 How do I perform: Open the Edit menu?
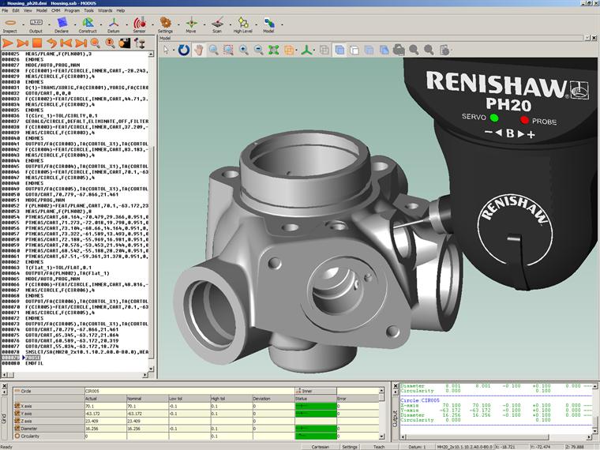(x=16, y=11)
